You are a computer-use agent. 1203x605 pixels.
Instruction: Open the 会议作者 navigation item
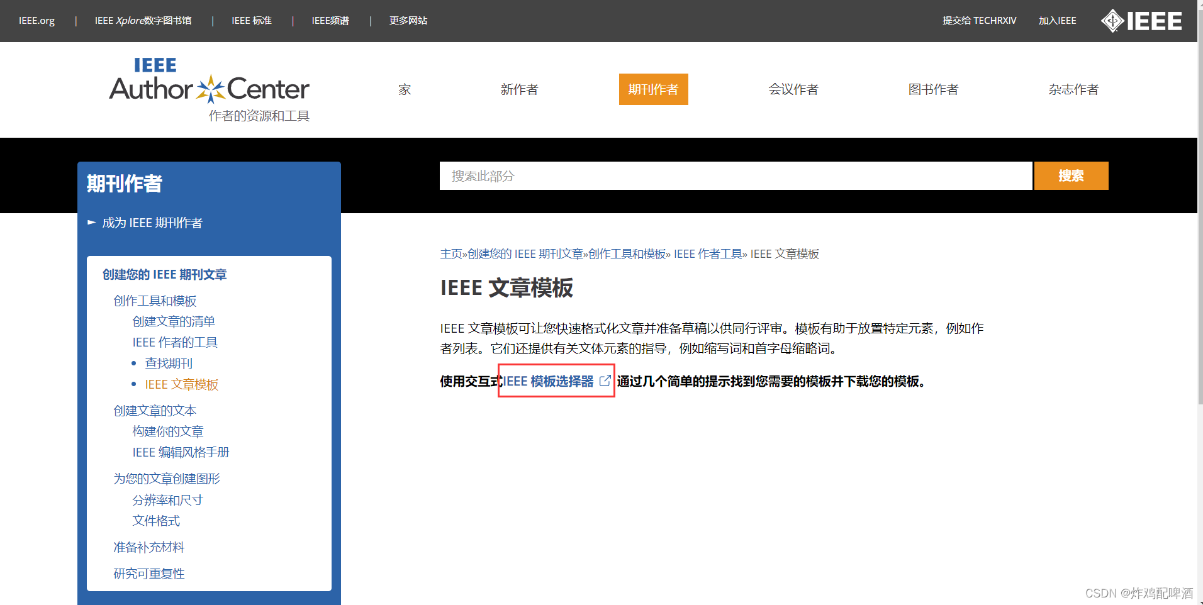pyautogui.click(x=793, y=89)
